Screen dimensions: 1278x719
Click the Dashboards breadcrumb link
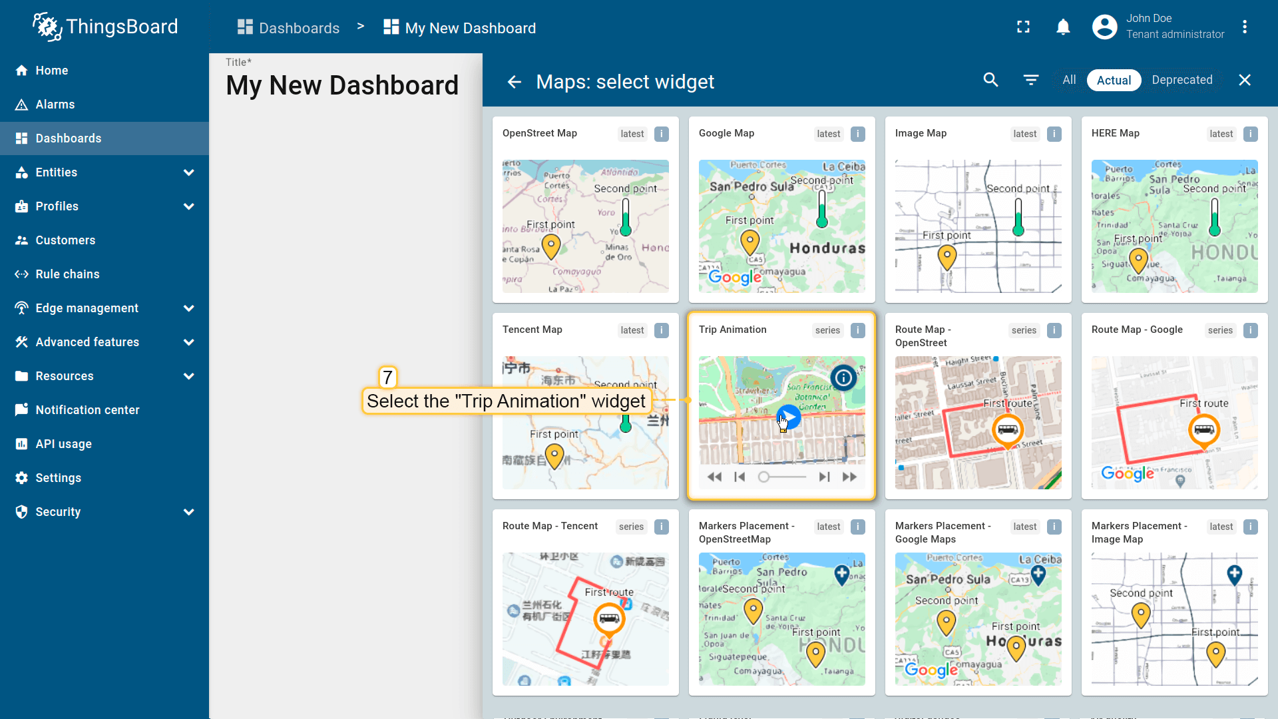(x=288, y=28)
